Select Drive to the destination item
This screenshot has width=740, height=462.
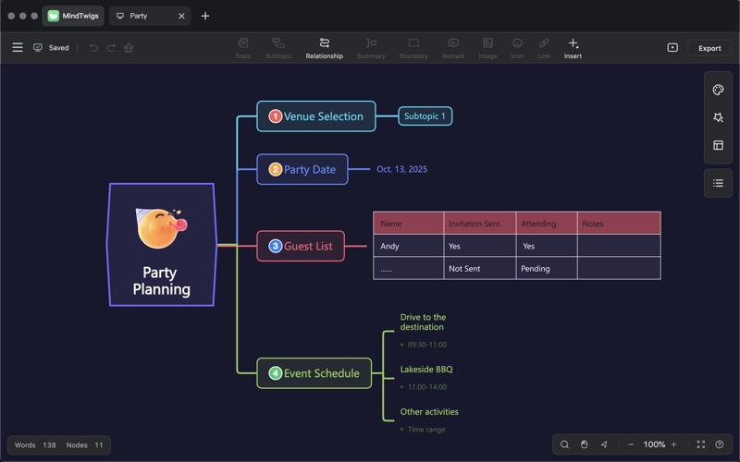coord(423,322)
